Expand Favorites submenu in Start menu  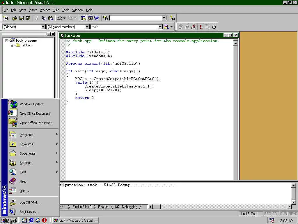34,144
